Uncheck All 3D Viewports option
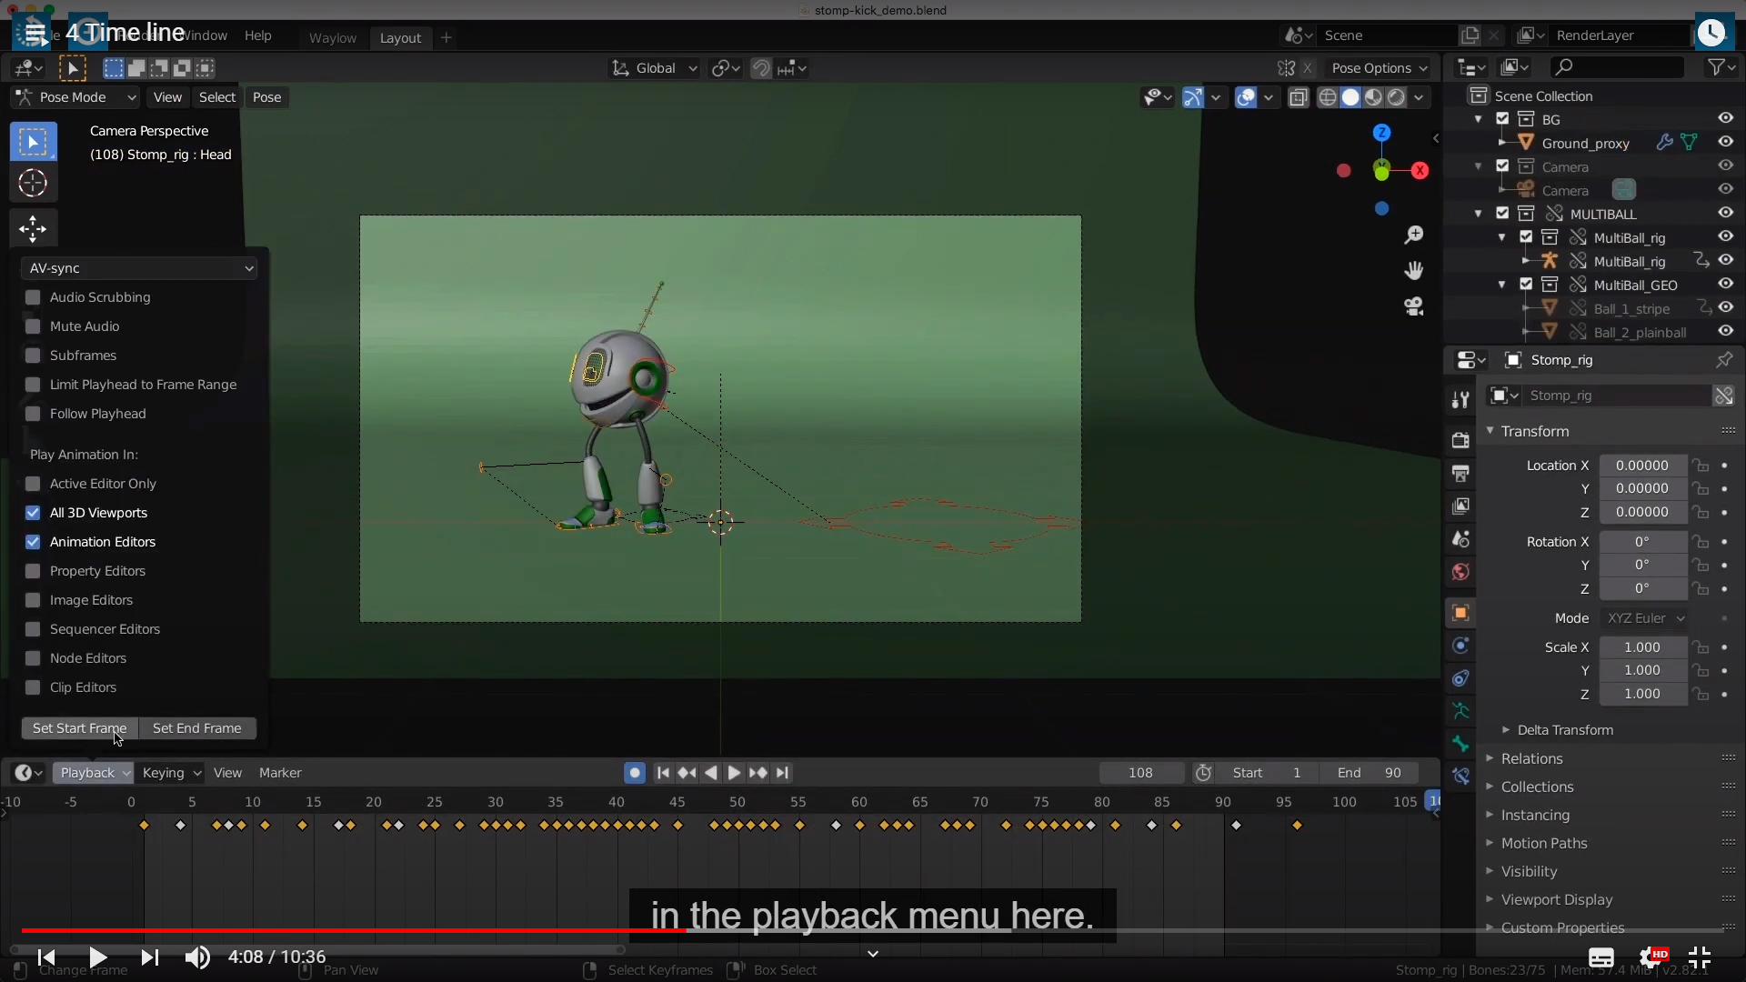The width and height of the screenshot is (1746, 982). tap(34, 513)
